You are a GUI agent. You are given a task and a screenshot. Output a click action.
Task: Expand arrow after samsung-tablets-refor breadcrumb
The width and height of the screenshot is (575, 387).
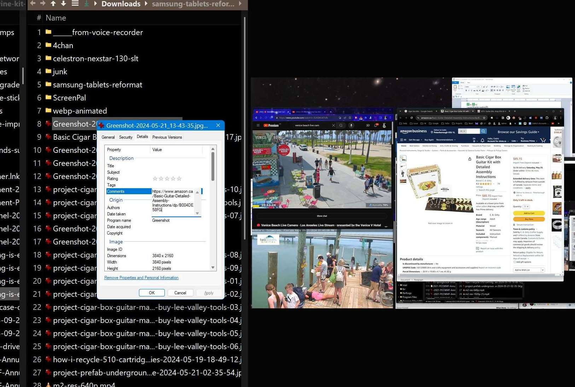point(240,4)
